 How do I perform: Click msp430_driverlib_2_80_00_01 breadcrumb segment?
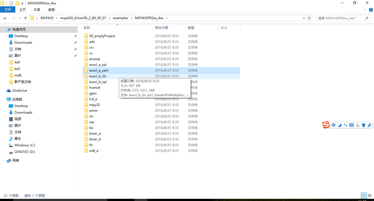coord(83,18)
